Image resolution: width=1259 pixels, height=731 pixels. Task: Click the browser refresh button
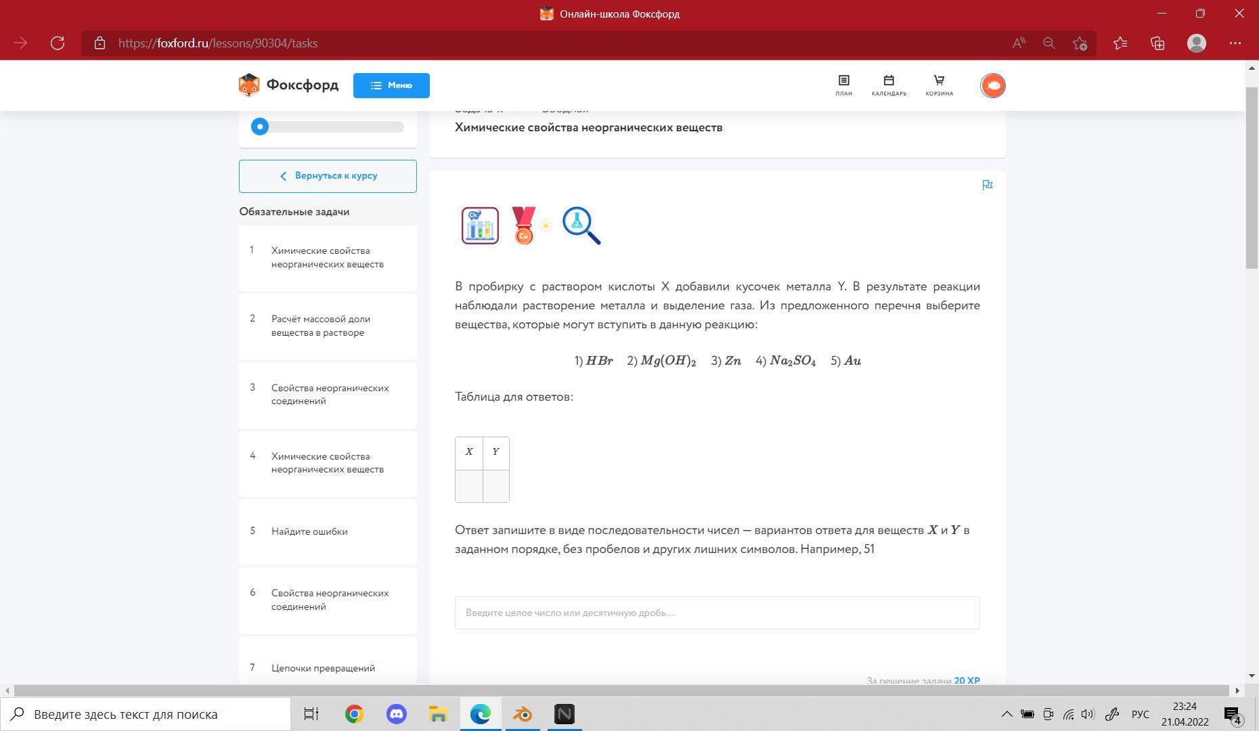(58, 43)
